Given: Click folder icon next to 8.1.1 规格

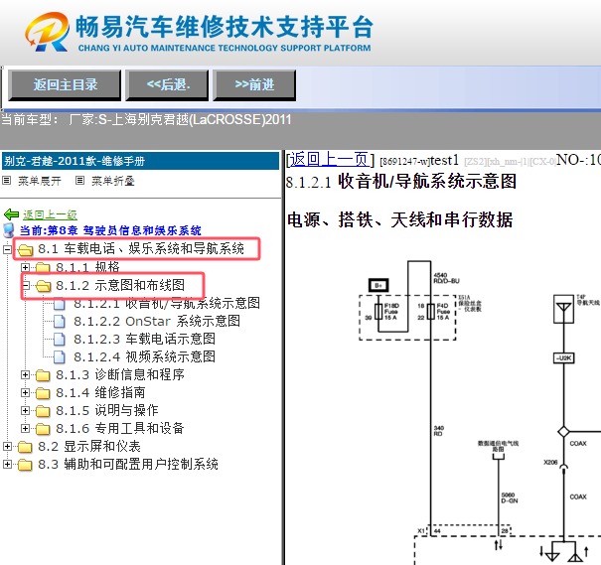Looking at the screenshot, I should (x=43, y=267).
